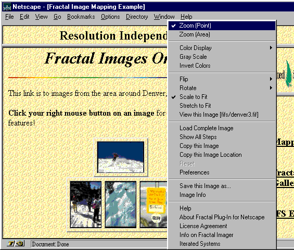Click the Document: Done status text
The height and width of the screenshot is (250, 294).
click(50, 244)
